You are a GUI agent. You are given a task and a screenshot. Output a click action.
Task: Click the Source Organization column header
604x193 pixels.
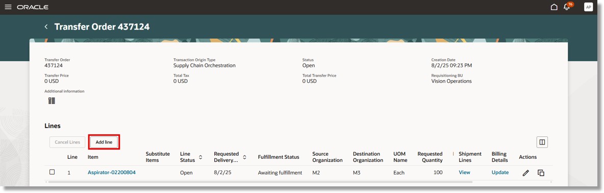pyautogui.click(x=328, y=157)
